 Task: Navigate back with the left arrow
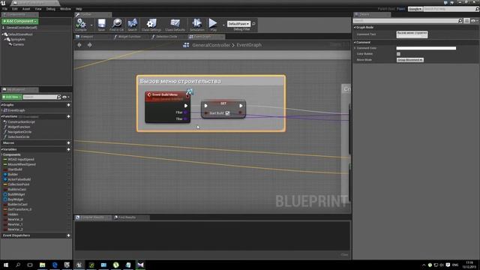coord(79,45)
